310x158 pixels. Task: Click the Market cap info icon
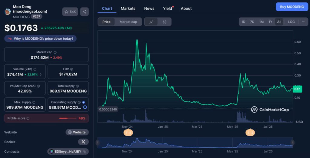[55, 52]
